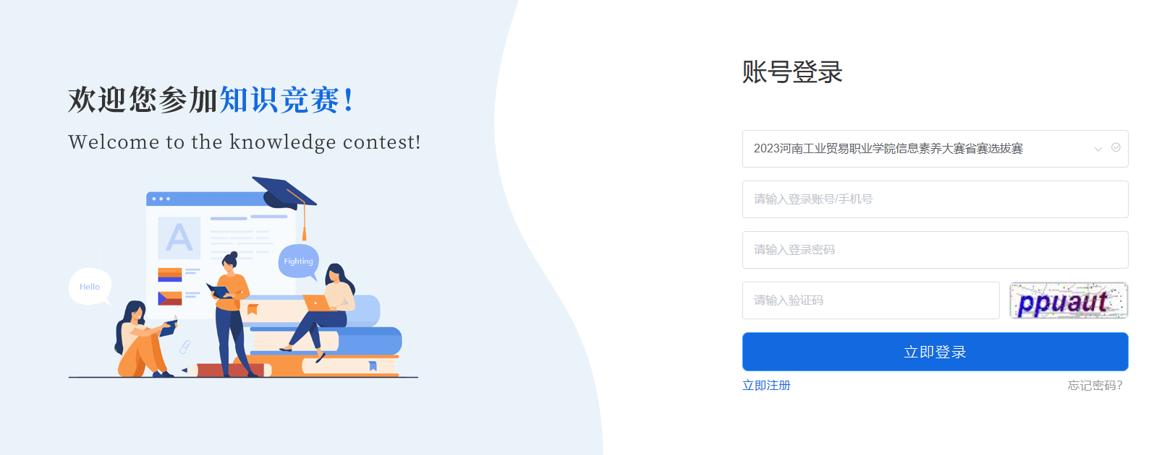Screen dimensions: 1167x455
Task: Click the blue Fighting speech bubble
Action: [298, 261]
